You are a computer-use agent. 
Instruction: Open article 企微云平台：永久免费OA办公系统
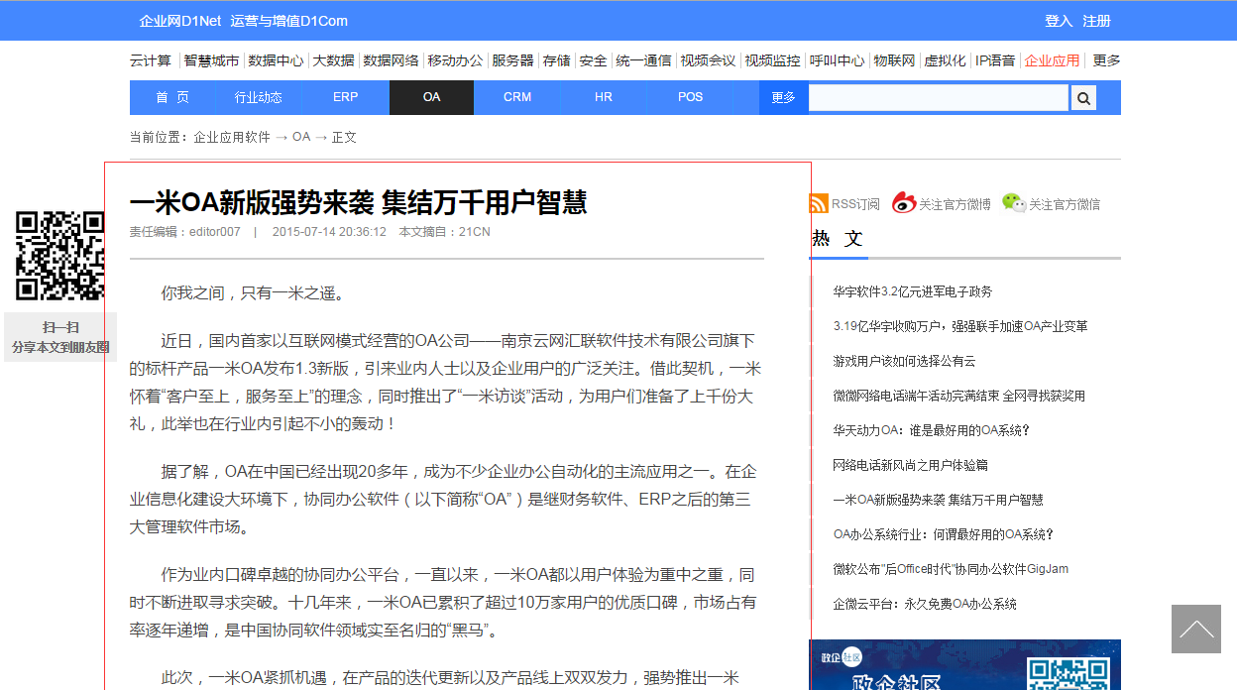pyautogui.click(x=925, y=604)
